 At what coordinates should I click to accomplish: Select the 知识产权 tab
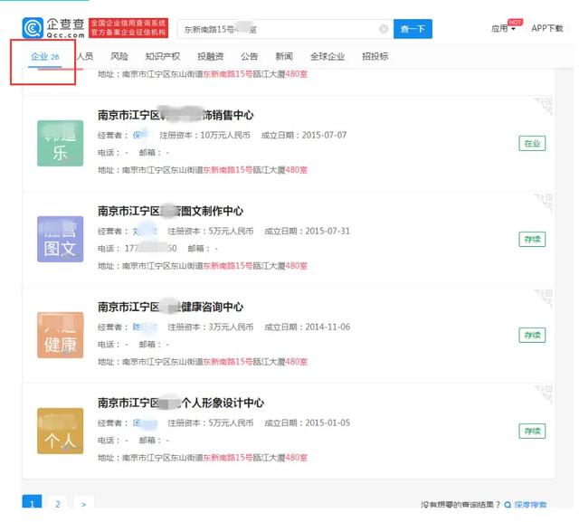tap(163, 57)
